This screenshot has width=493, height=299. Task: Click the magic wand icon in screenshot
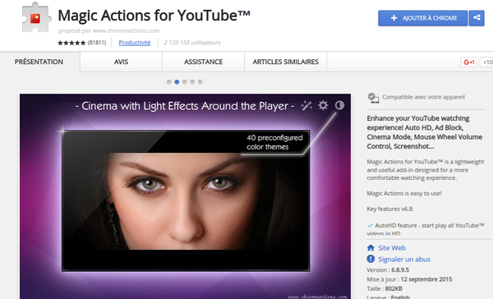(306, 105)
